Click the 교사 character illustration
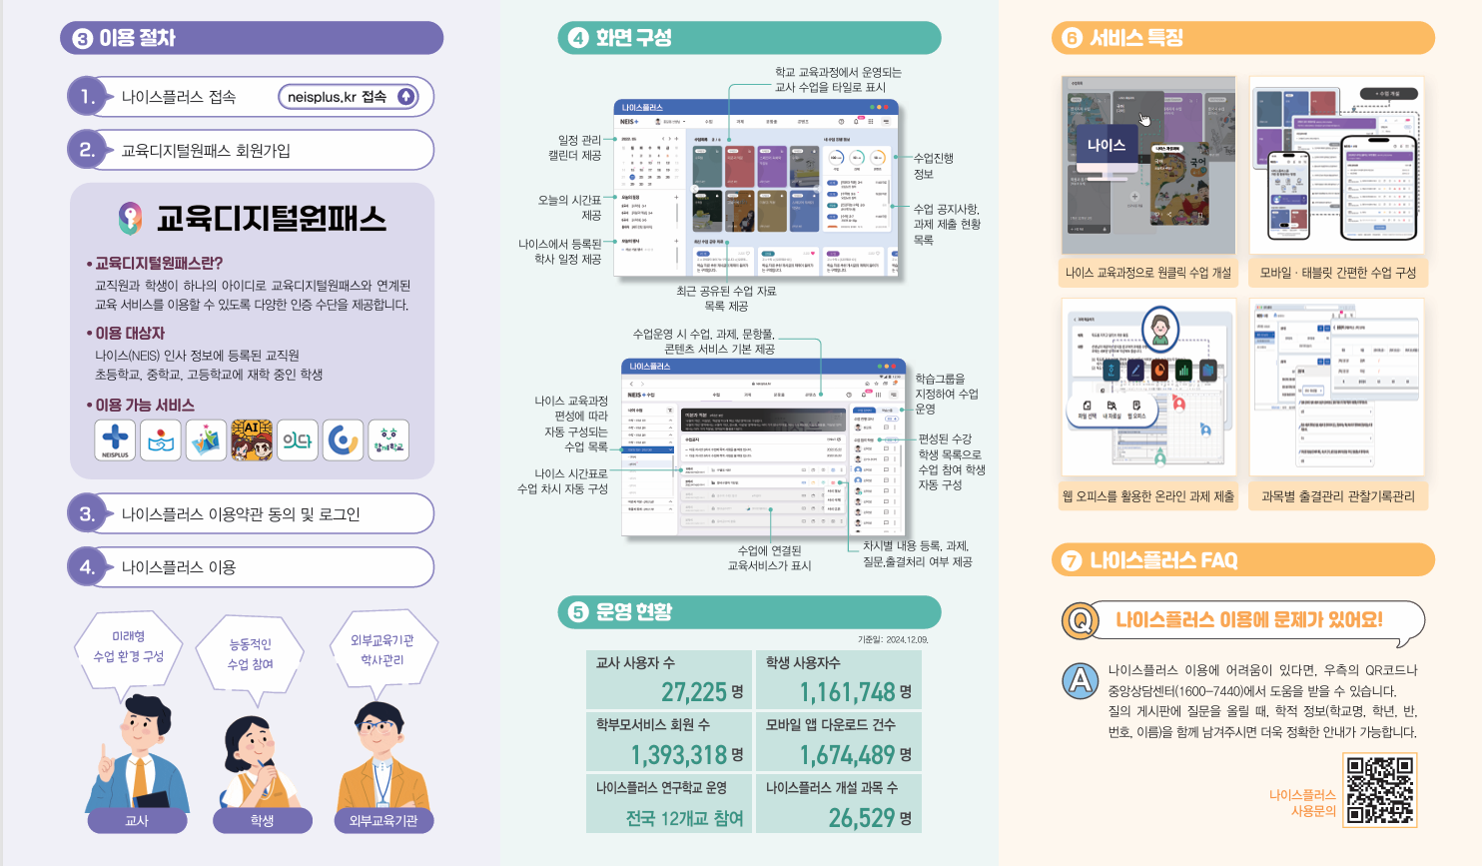Screen dimensions: 1482x866 pyautogui.click(x=139, y=753)
